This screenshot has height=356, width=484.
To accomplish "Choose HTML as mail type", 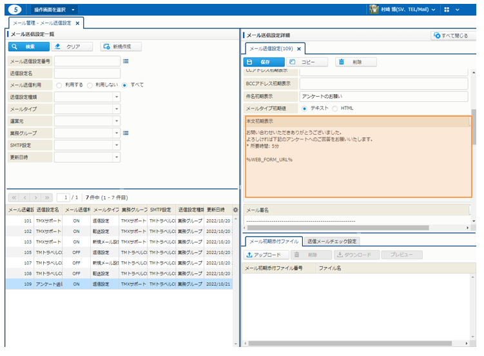I will click(x=335, y=108).
